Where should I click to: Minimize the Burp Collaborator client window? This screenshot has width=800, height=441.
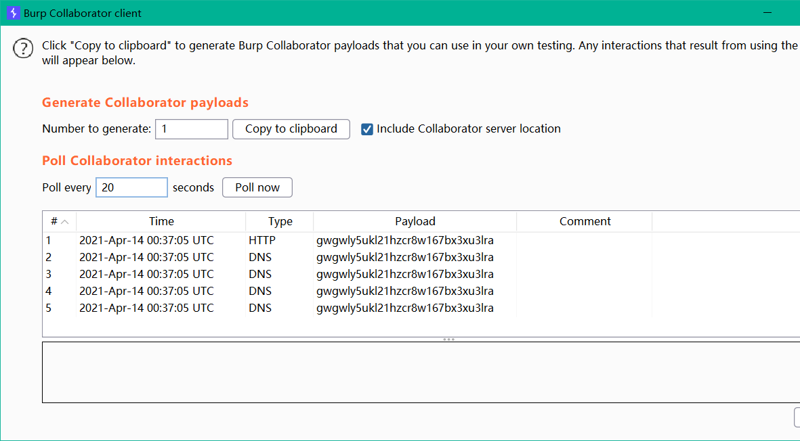pyautogui.click(x=767, y=13)
